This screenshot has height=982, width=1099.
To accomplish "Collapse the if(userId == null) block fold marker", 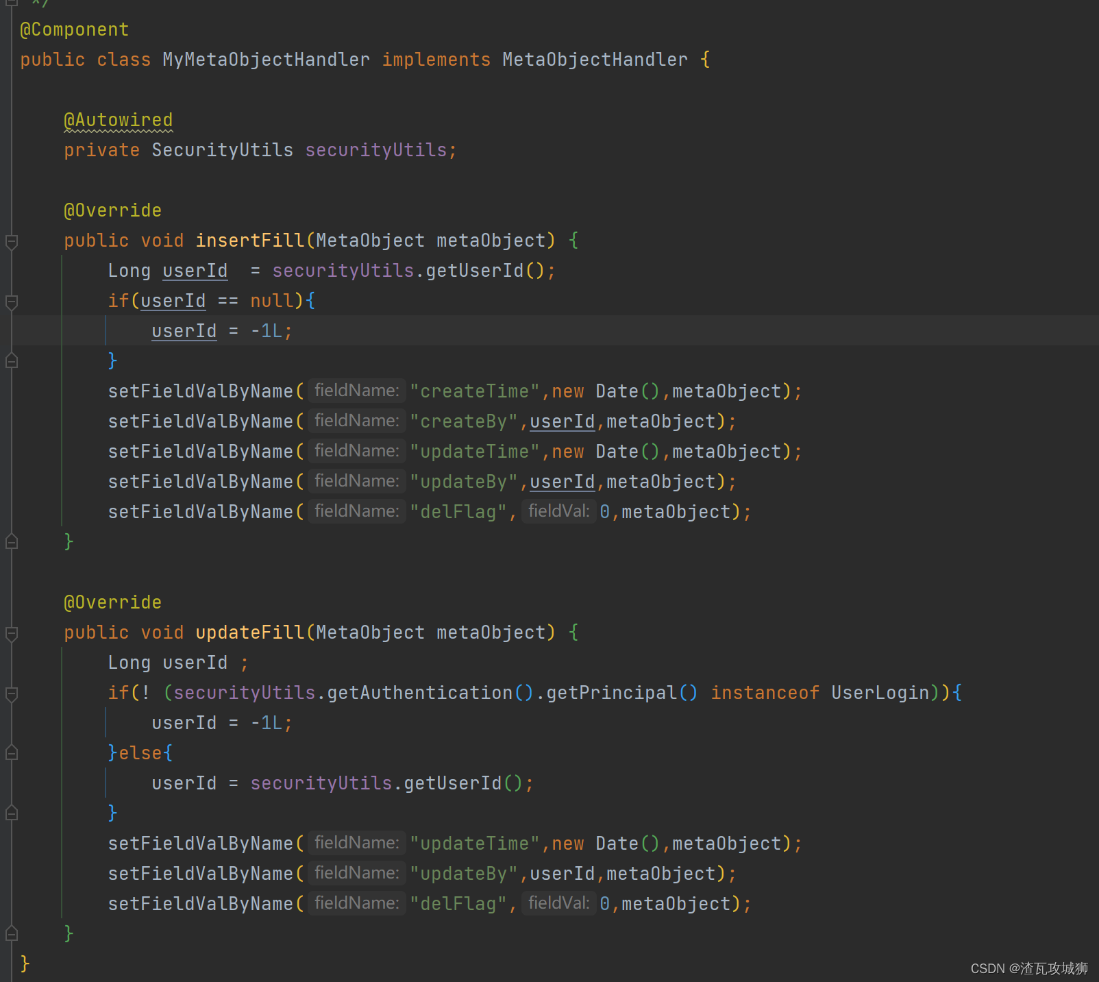I will (x=11, y=302).
